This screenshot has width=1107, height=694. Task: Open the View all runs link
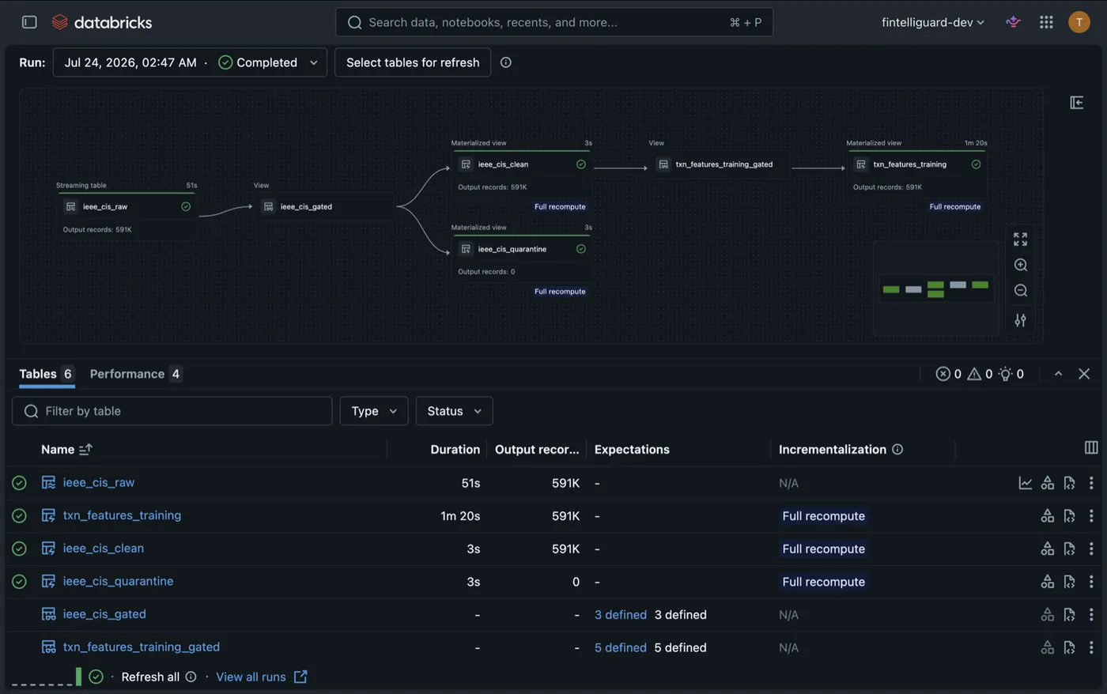pos(262,677)
